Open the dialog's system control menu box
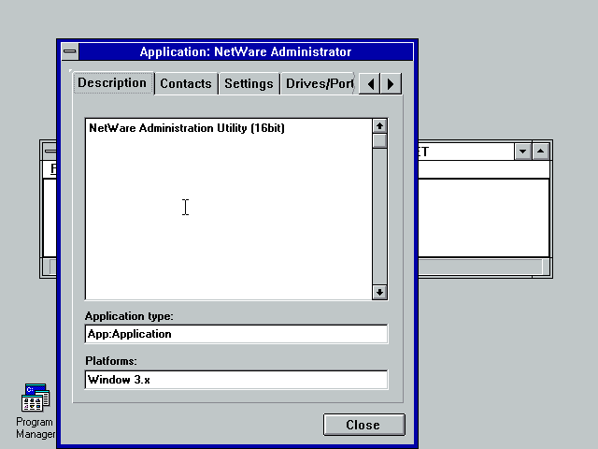598x449 pixels. pos(70,51)
